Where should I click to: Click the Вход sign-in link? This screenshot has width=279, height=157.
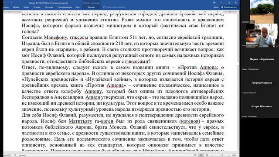(x=216, y=7)
